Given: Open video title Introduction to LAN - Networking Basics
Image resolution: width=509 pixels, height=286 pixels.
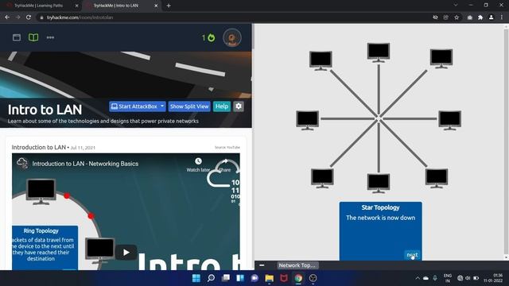Looking at the screenshot, I should point(85,164).
